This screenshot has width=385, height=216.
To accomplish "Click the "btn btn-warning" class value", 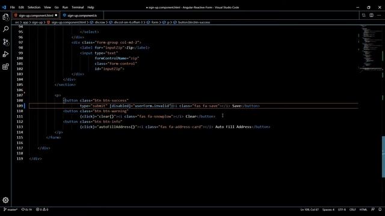I will point(111,111).
